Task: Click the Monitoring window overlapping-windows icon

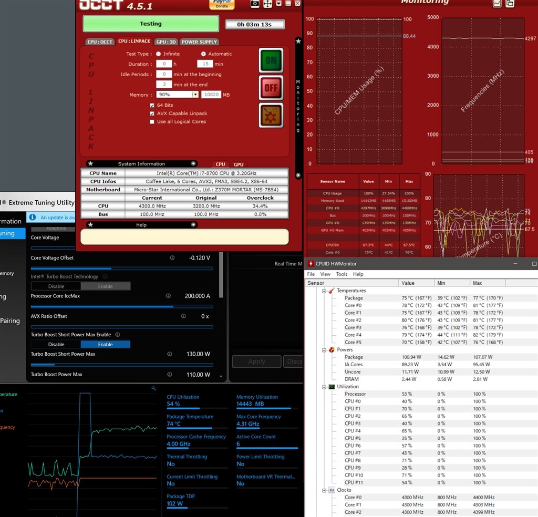Action: click(x=510, y=4)
